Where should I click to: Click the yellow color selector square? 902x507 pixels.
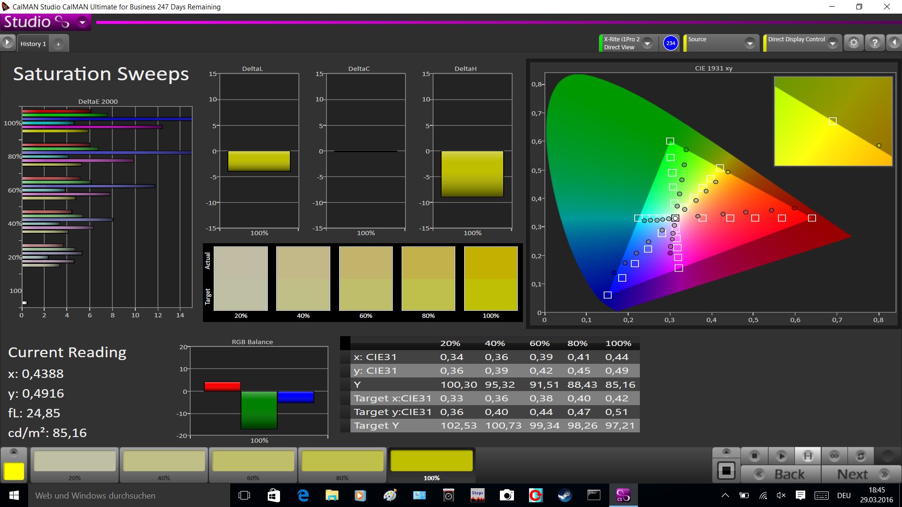coord(14,471)
